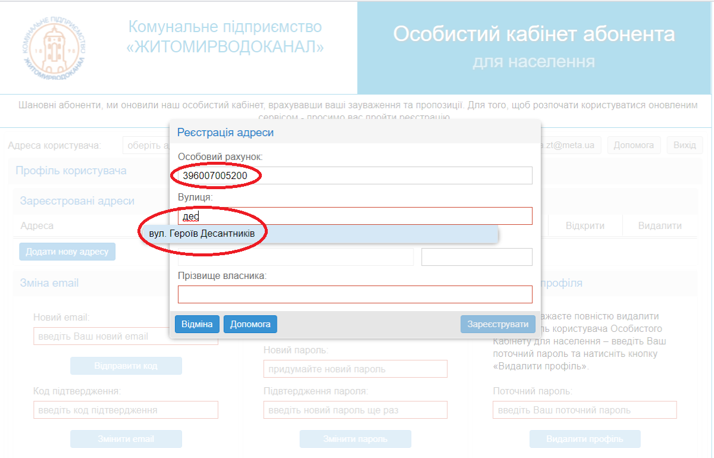
Task: Click the Підтвердження пароля input field
Action: 355,410
